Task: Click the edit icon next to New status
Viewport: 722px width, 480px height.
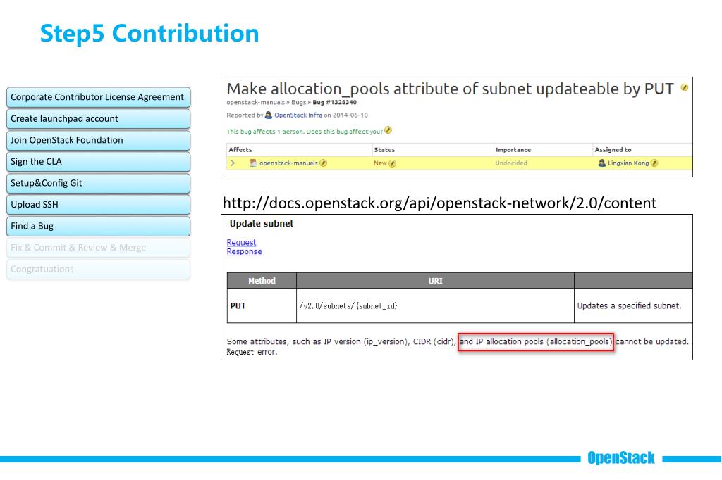Action: click(x=392, y=163)
